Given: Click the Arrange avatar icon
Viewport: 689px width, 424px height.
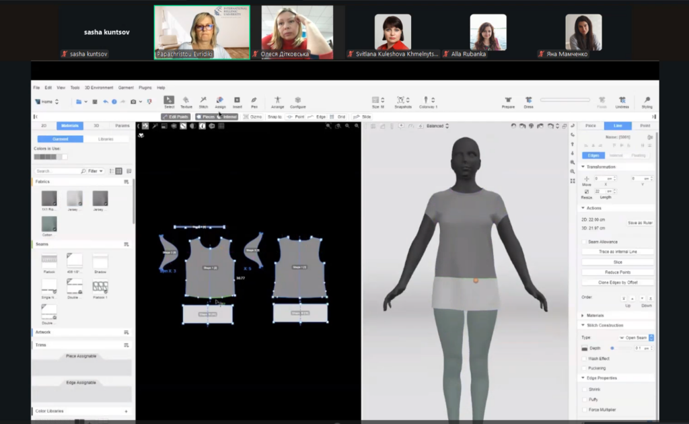Looking at the screenshot, I should 277,101.
